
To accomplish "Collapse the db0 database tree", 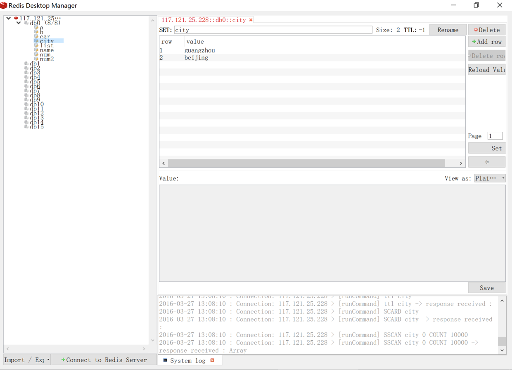I will tap(19, 23).
